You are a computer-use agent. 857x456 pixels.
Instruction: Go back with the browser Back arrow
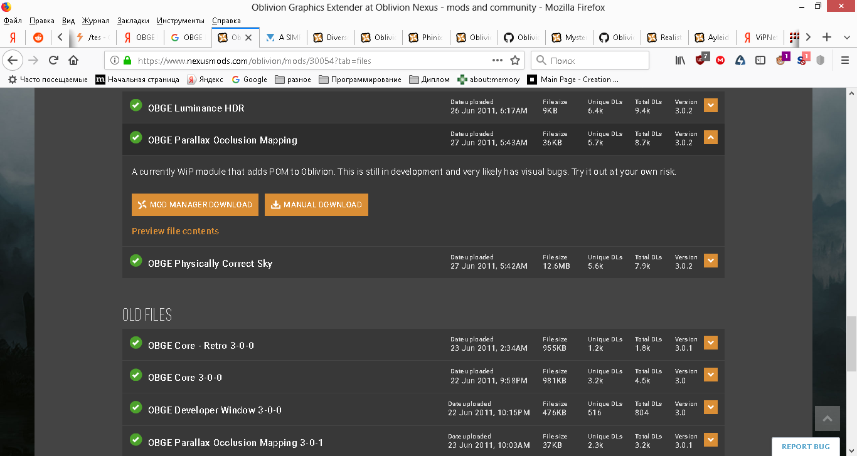[x=13, y=60]
